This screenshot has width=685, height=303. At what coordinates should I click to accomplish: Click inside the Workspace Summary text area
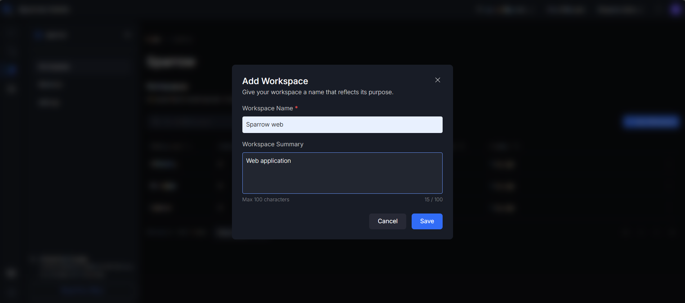pyautogui.click(x=342, y=176)
